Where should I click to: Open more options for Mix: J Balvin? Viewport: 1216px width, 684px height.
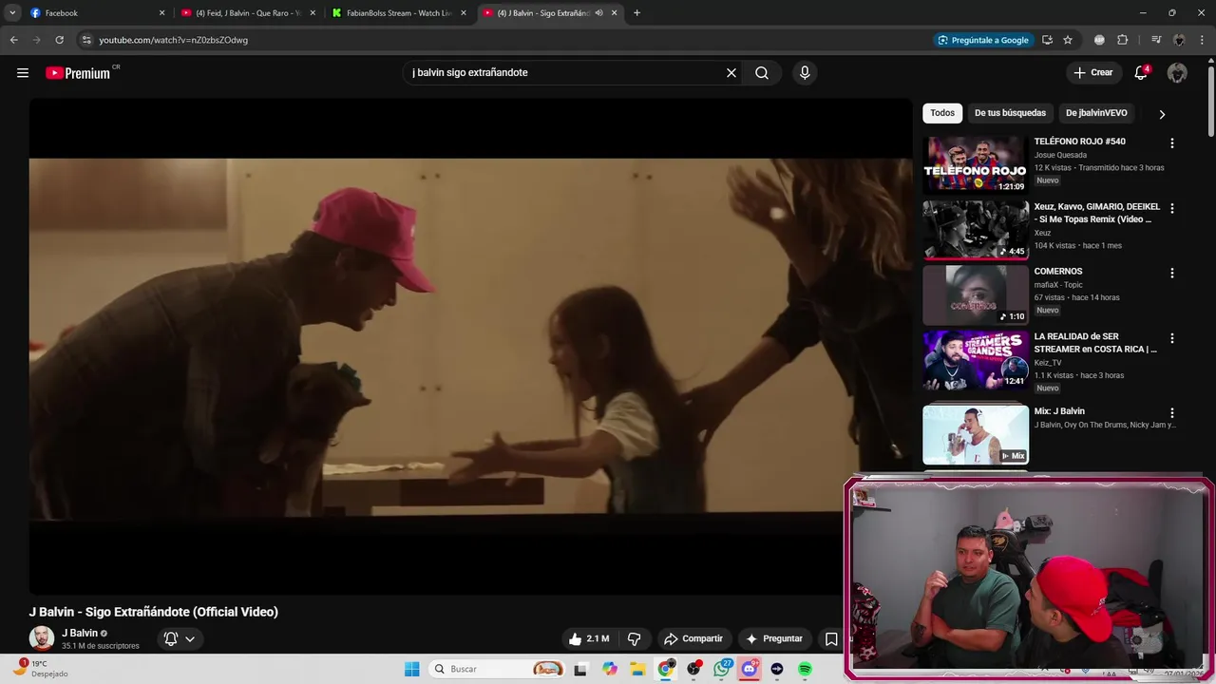coord(1171,413)
